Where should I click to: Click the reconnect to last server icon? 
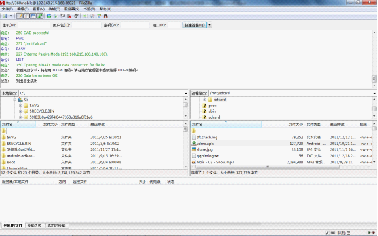point(76,16)
